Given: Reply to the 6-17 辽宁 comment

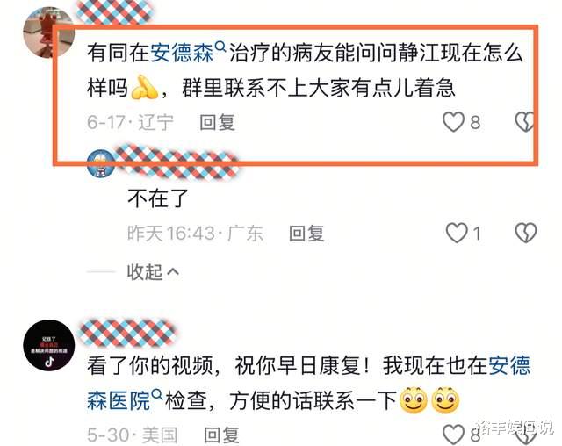Looking at the screenshot, I should click(x=217, y=123).
